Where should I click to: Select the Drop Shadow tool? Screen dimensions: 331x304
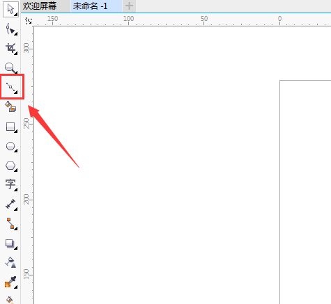coord(10,243)
